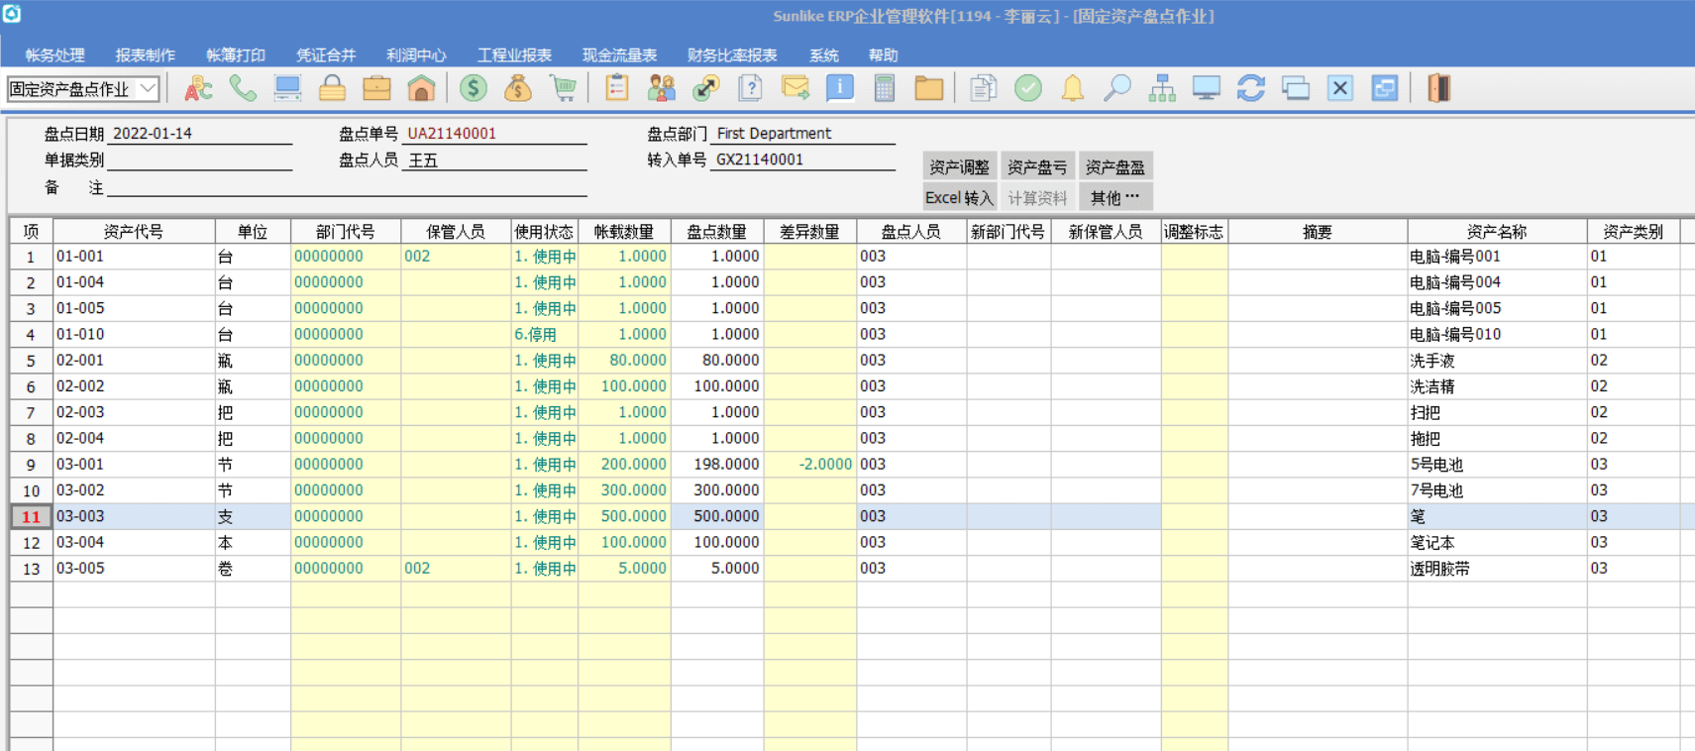1695x751 pixels.
Task: Click the group of people icon
Action: click(661, 88)
